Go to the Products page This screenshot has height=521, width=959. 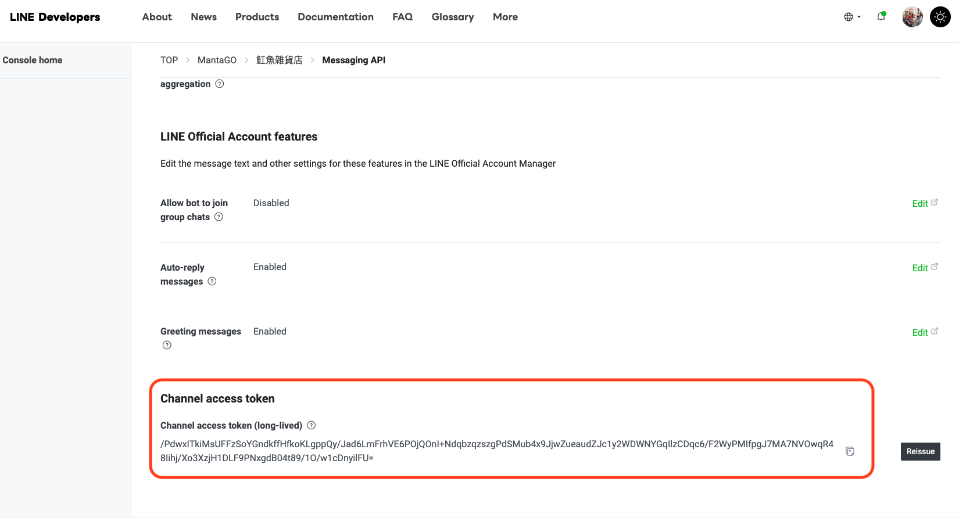(257, 17)
